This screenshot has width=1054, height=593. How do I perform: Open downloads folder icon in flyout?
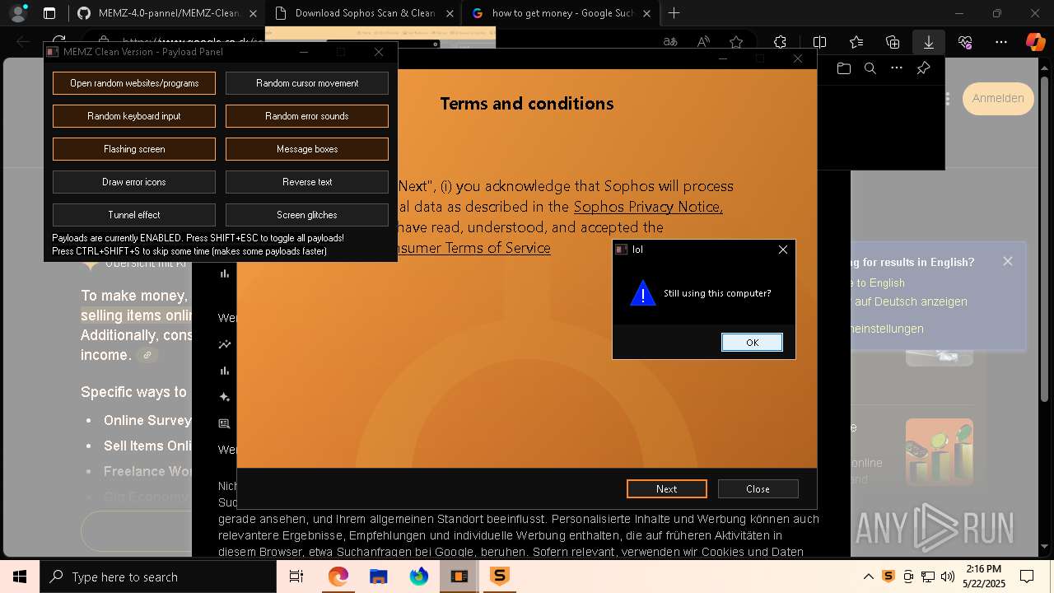pyautogui.click(x=843, y=68)
